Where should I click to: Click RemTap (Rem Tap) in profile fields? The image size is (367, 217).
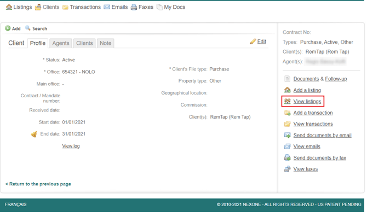pos(230,117)
